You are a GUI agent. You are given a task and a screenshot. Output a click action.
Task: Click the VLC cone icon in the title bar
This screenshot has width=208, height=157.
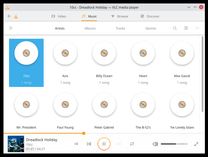[x=7, y=7]
